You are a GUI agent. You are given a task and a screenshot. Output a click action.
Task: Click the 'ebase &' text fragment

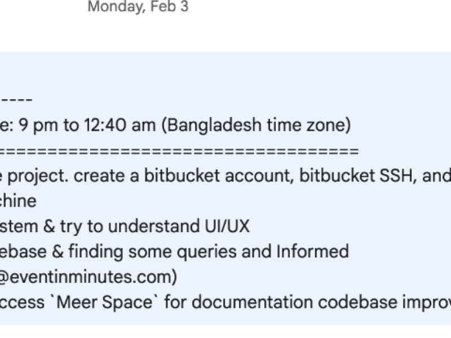[x=32, y=251]
